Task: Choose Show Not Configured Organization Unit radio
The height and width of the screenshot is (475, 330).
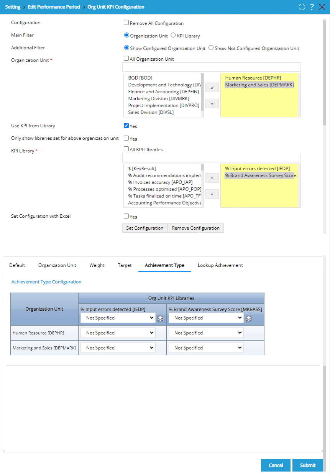Action: tap(211, 48)
